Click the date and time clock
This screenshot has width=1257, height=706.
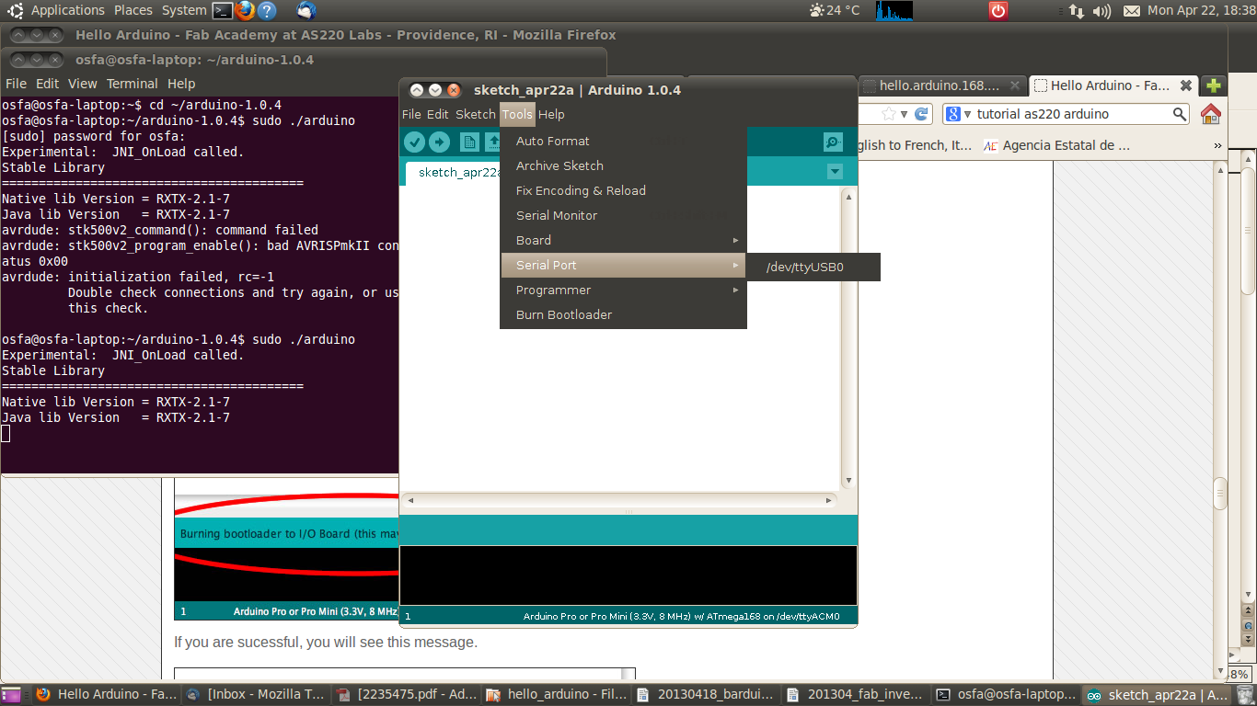coord(1201,10)
